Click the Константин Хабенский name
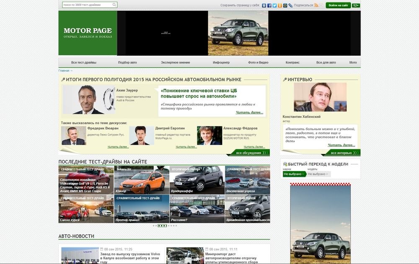The height and width of the screenshot is (264, 419). (x=301, y=117)
